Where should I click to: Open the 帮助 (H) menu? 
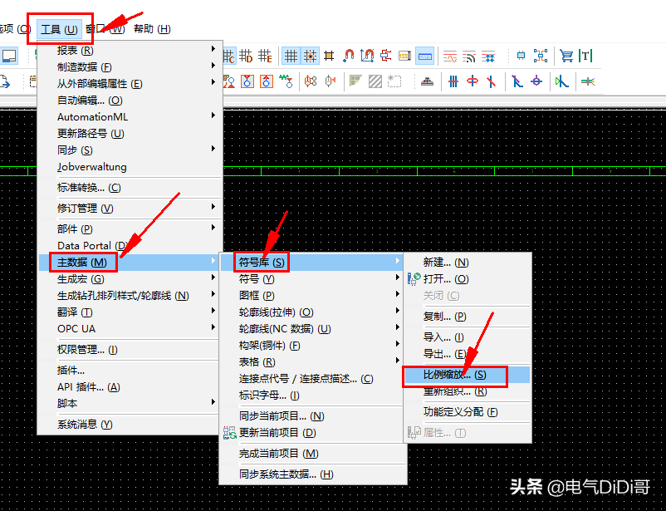pos(152,29)
